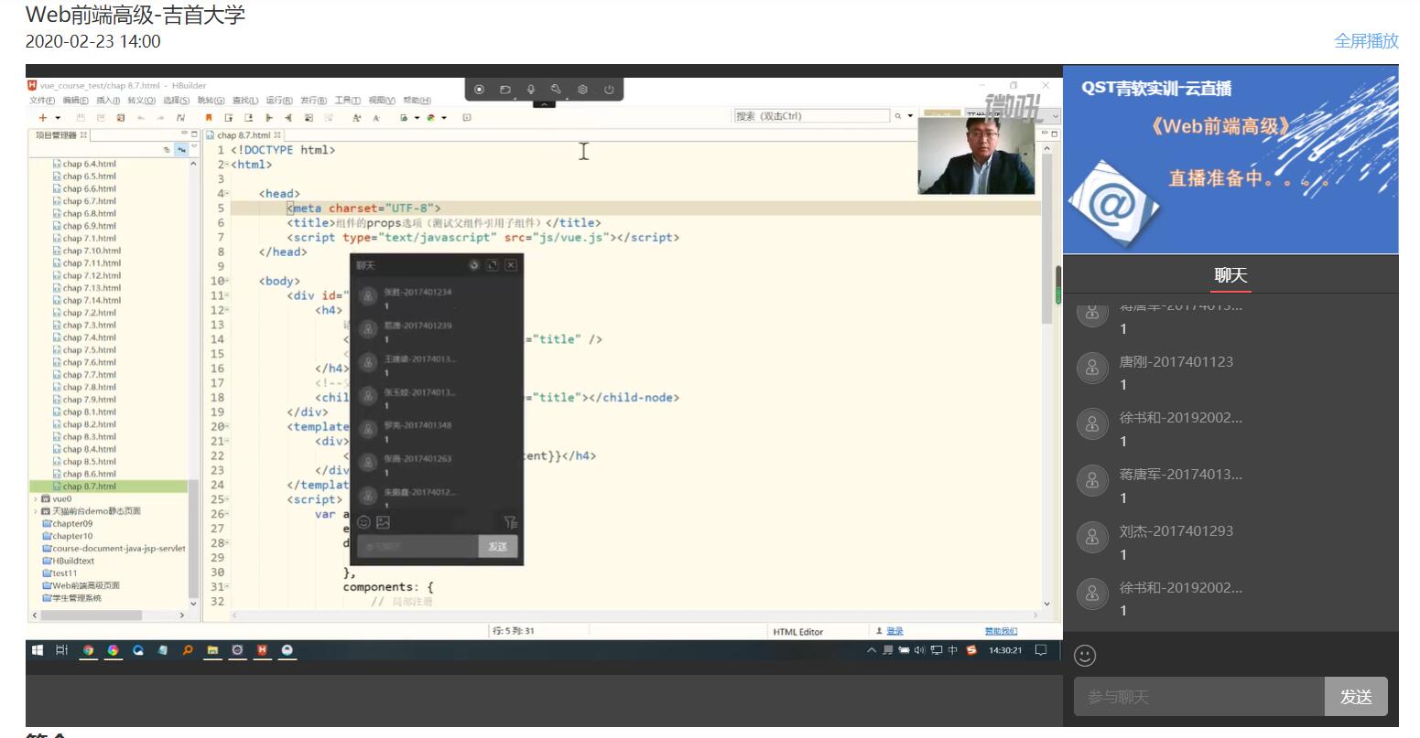Viewport: 1420px width, 738px height.
Task: Click the image icon in floating chat window
Action: [383, 522]
